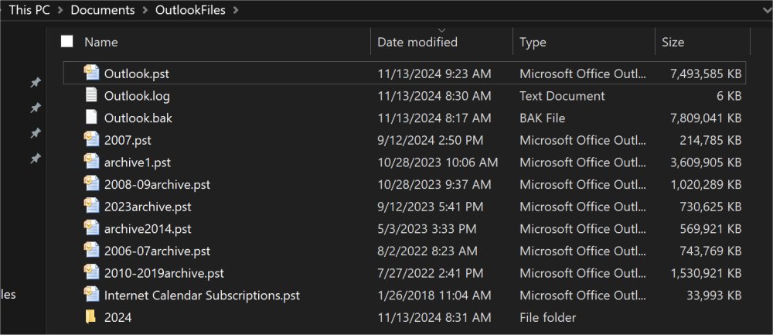Expand the chevron after OutlookFiles in path
The height and width of the screenshot is (335, 773).
coord(235,10)
